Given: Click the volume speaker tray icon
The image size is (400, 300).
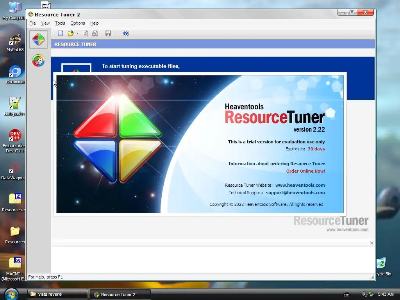Looking at the screenshot, I should (x=364, y=294).
